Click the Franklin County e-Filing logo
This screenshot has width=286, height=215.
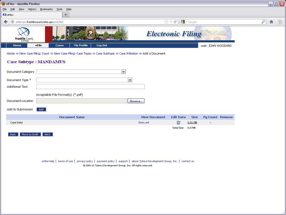click(x=24, y=34)
